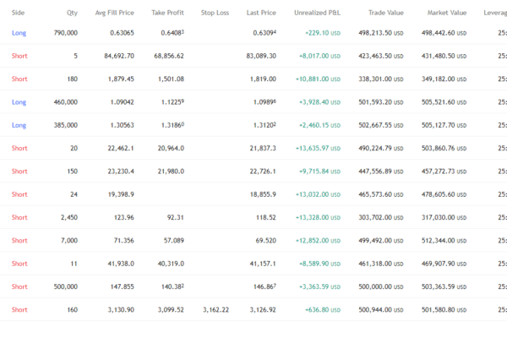Select unrealized P&L +229.10 USD
This screenshot has width=507, height=338.
[323, 33]
